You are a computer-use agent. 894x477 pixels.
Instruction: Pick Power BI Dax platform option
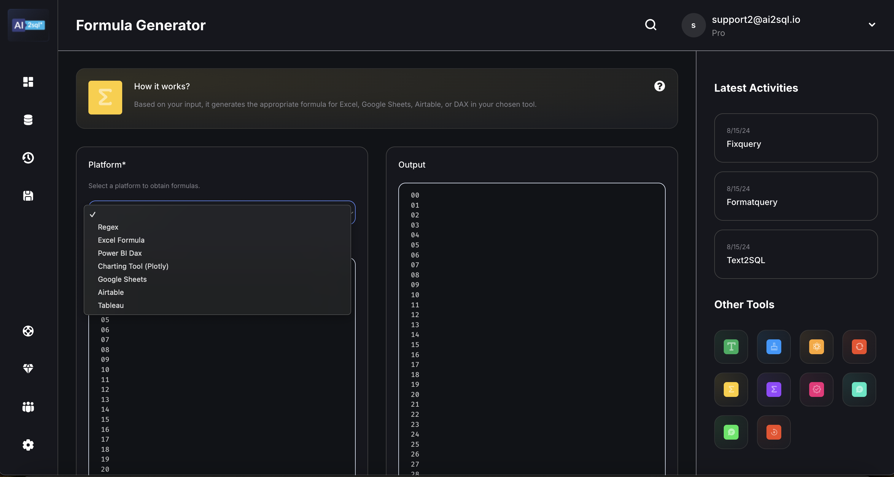coord(120,253)
